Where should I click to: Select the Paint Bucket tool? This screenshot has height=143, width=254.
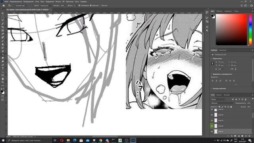pos(3,54)
